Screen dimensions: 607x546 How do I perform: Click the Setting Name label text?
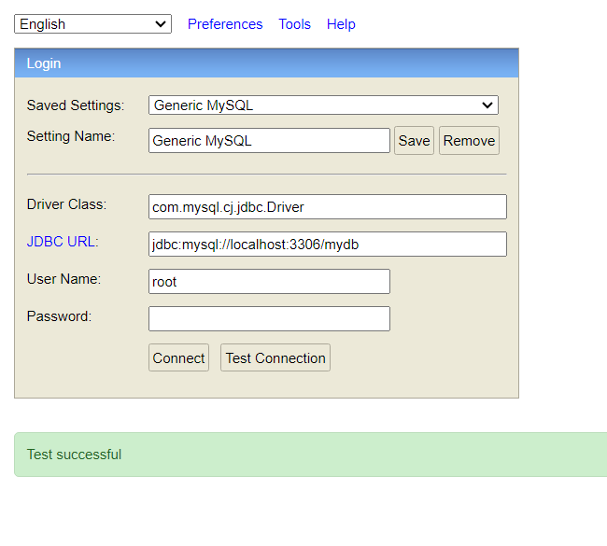pos(71,136)
